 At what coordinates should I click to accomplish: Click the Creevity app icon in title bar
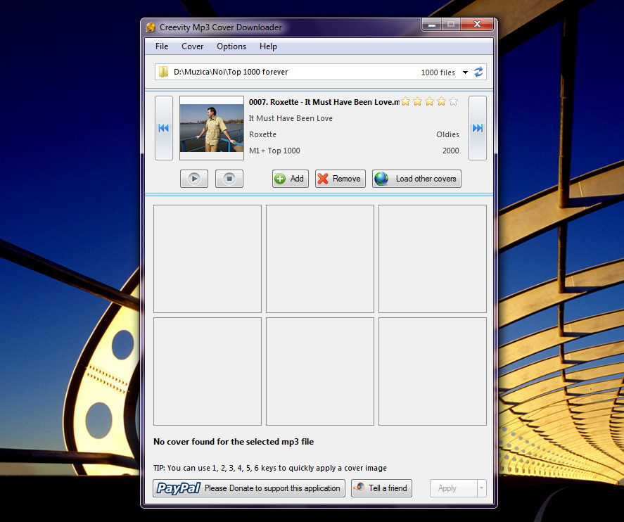point(151,27)
